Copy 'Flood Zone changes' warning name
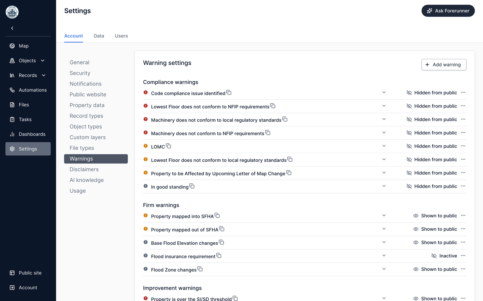The height and width of the screenshot is (301, 483). [200, 269]
